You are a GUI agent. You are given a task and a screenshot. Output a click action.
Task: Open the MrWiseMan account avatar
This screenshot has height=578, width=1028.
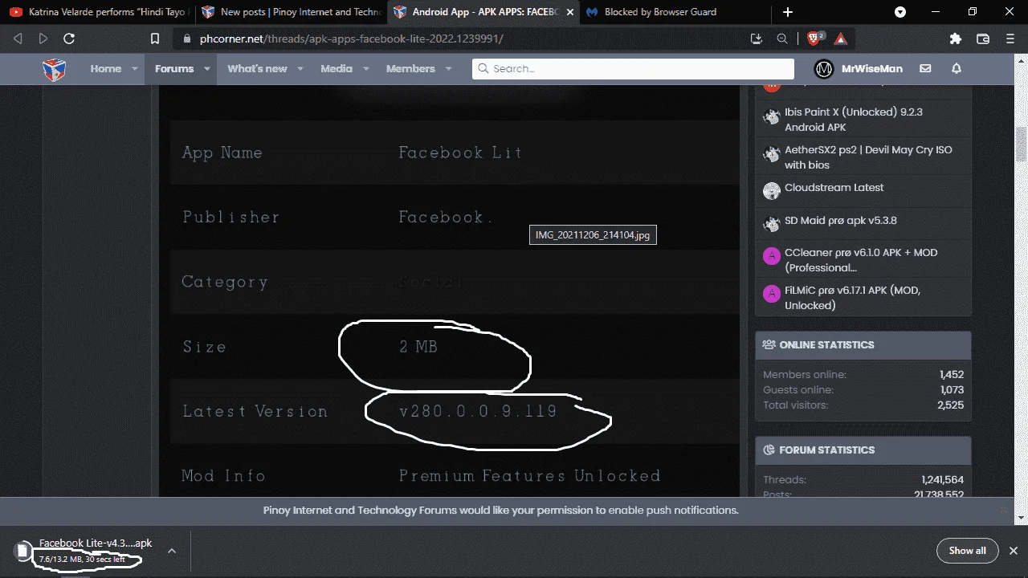tap(824, 69)
